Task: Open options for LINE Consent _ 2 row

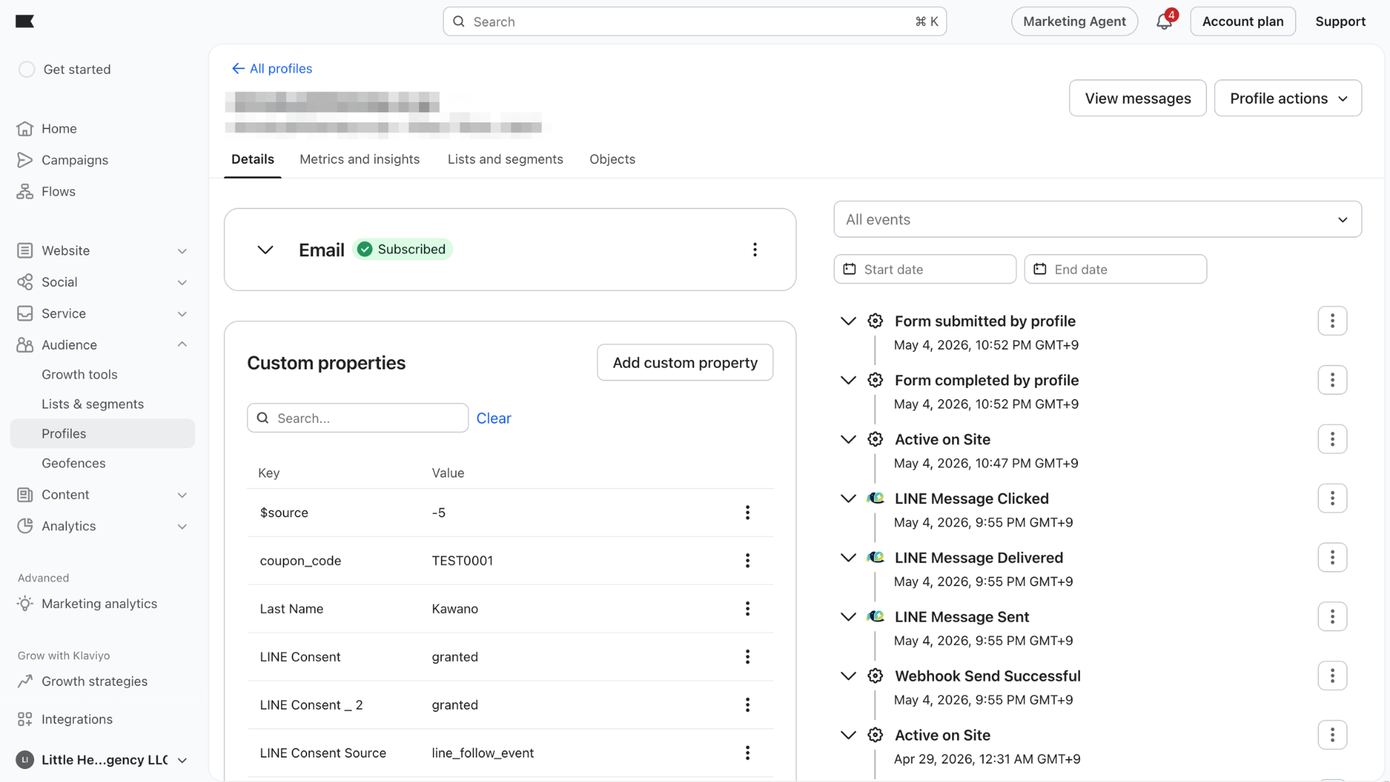Action: click(747, 705)
